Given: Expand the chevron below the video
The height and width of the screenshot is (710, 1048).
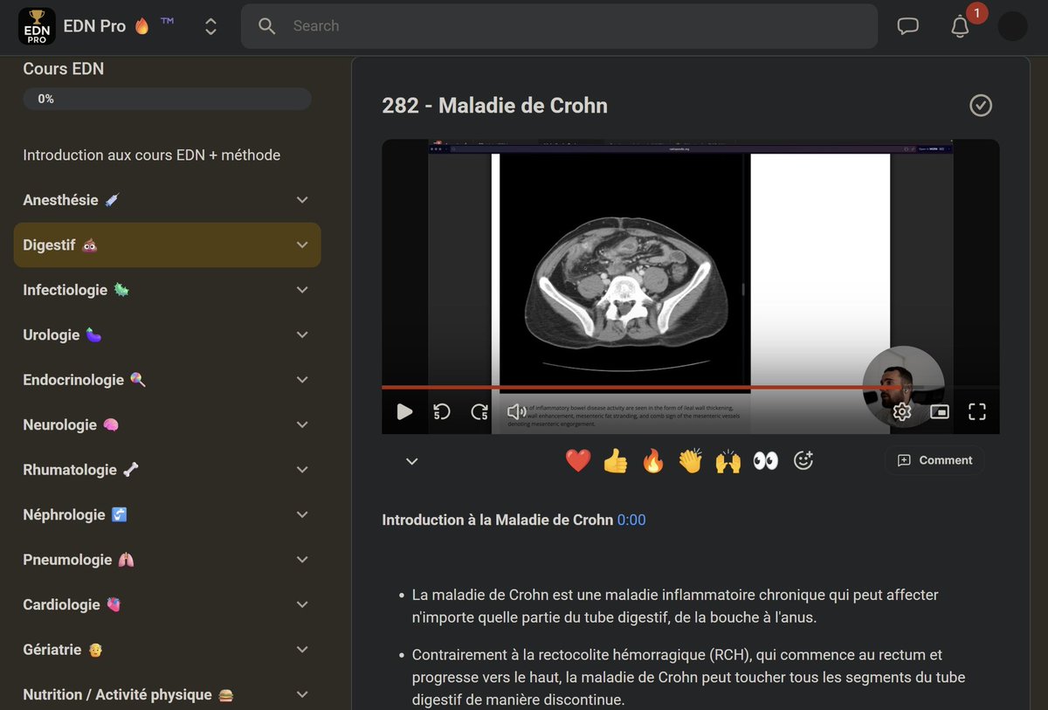Looking at the screenshot, I should [x=412, y=461].
